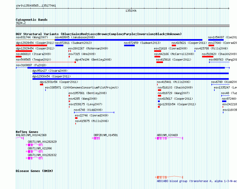Select the Disease Genes (OMIM) track title
This screenshot has height=189, width=237.
coord(34,171)
